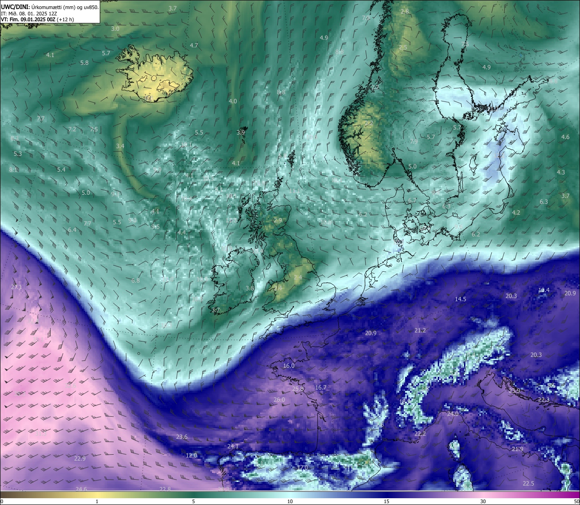580x505 pixels.
Task: Click the 14.5 value label
Action: (460, 299)
